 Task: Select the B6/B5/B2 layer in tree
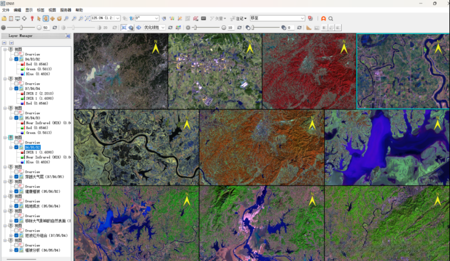point(32,147)
